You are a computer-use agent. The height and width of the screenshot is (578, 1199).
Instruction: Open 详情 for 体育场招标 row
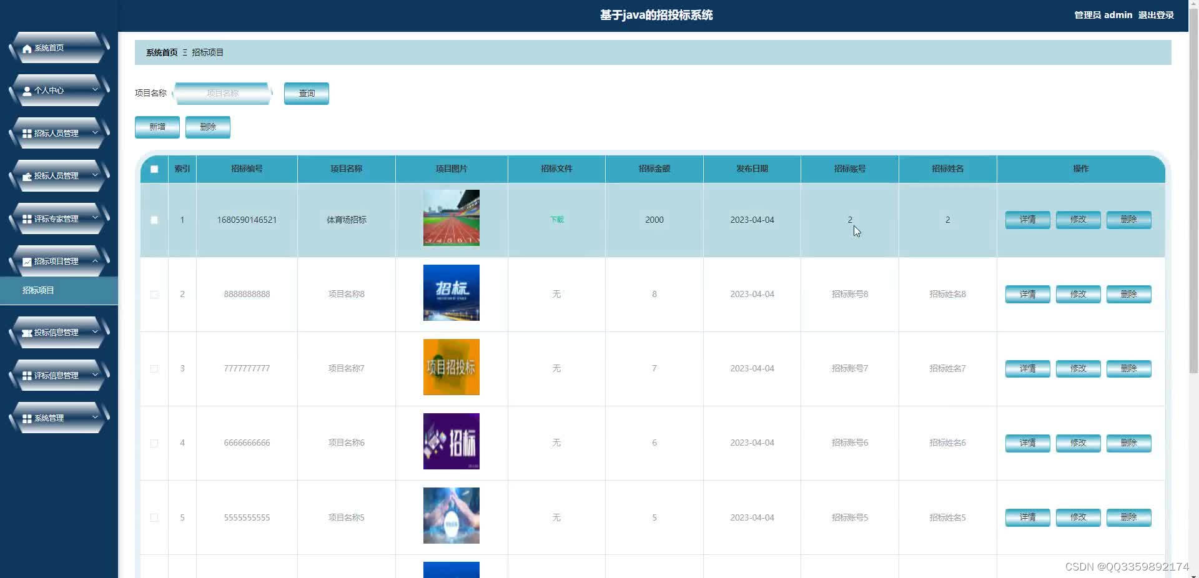(x=1028, y=220)
